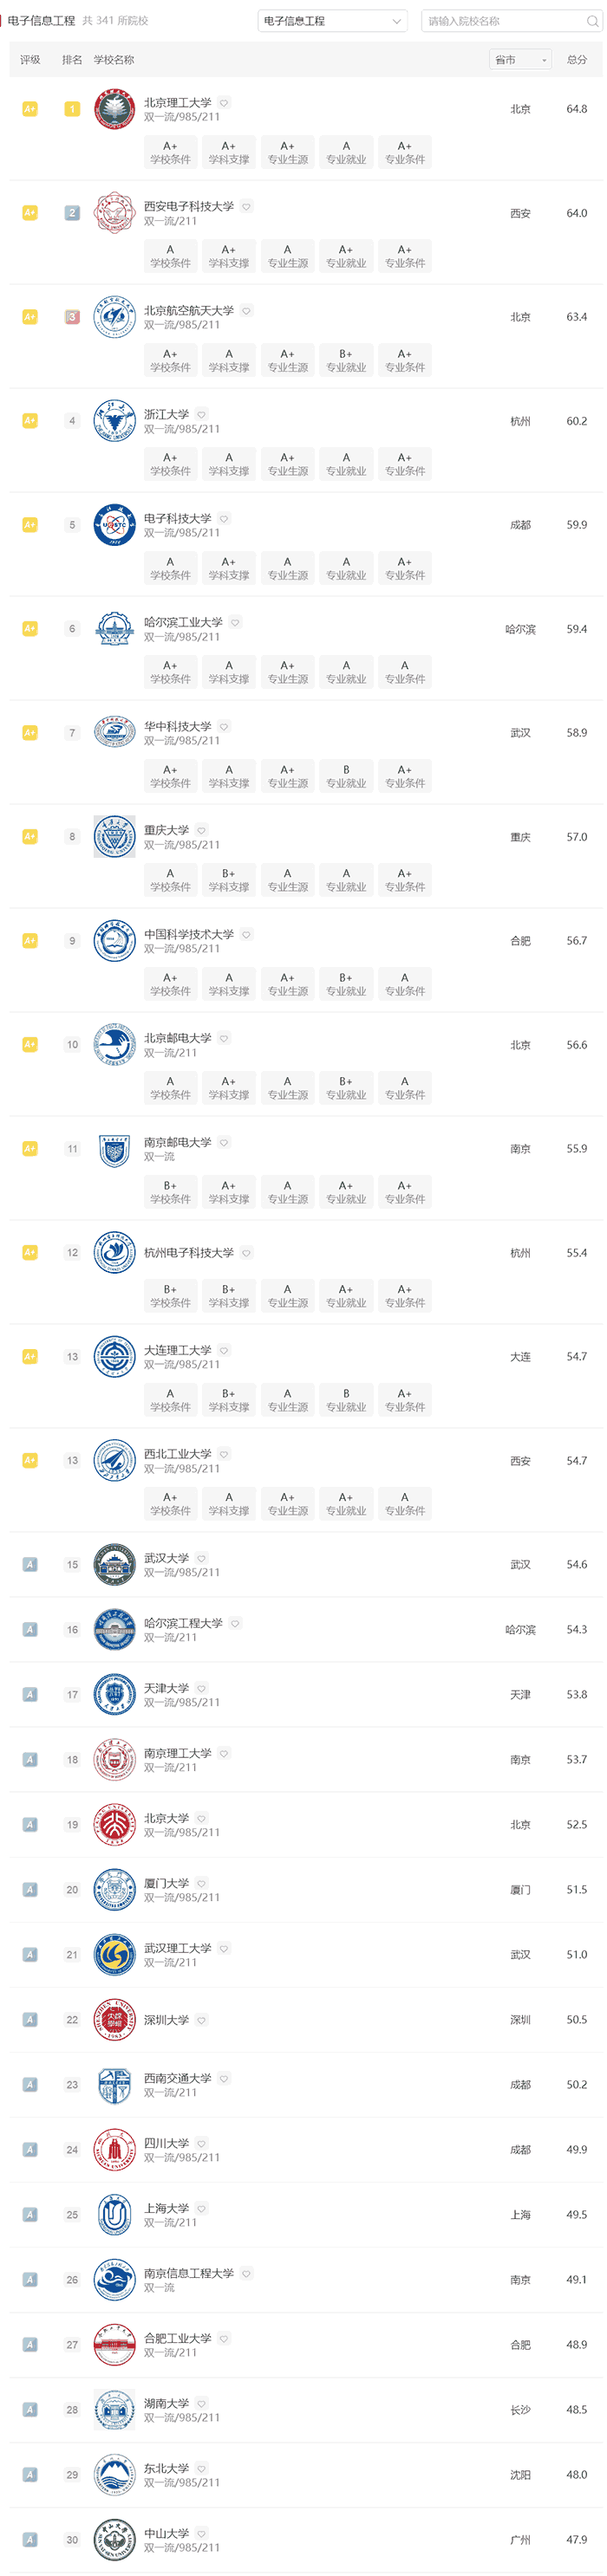Open the 北京航空航天大学 emblem
This screenshot has width=607, height=2576.
[114, 317]
